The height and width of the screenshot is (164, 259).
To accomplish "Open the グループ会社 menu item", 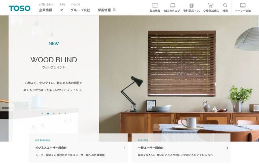I will [80, 10].
